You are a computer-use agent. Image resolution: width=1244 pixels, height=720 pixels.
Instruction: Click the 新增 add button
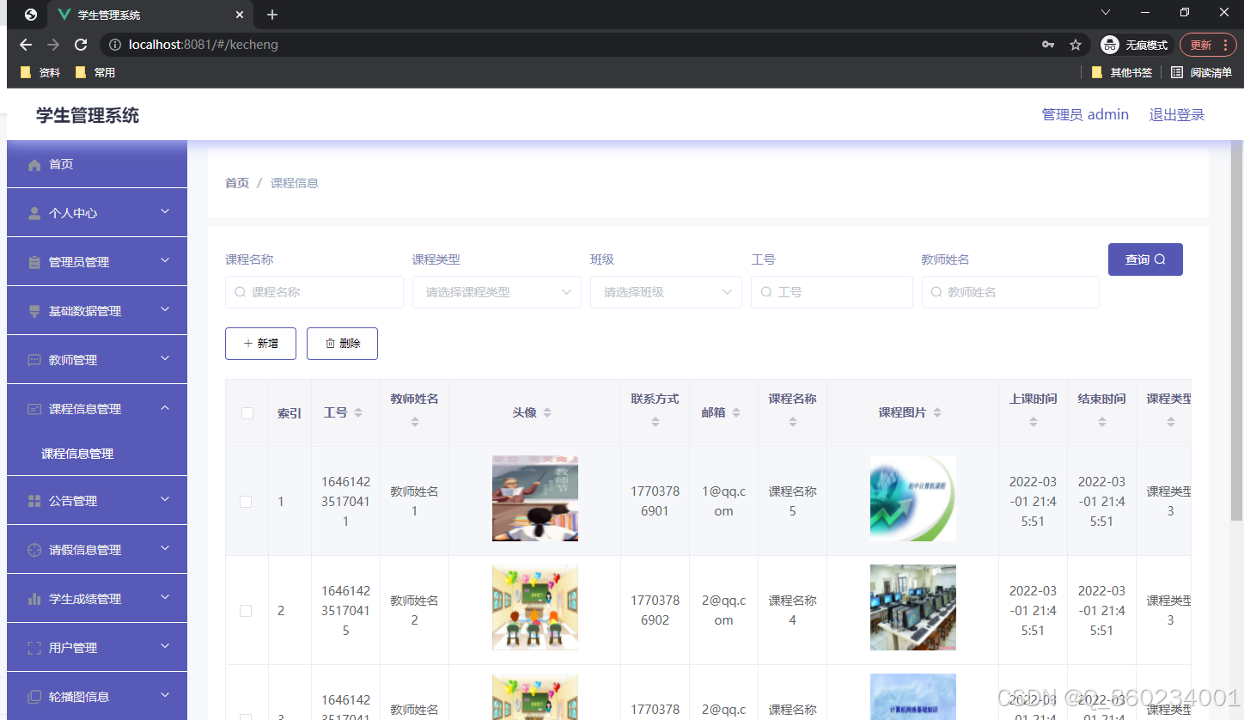(x=260, y=344)
